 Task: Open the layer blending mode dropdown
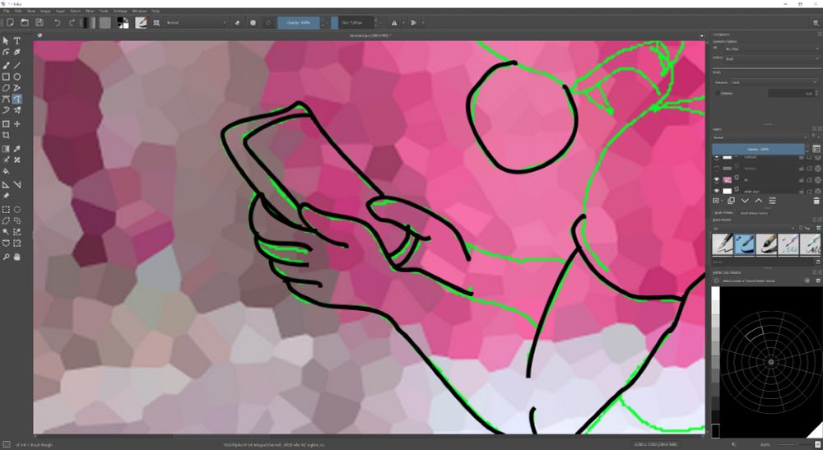[x=760, y=137]
